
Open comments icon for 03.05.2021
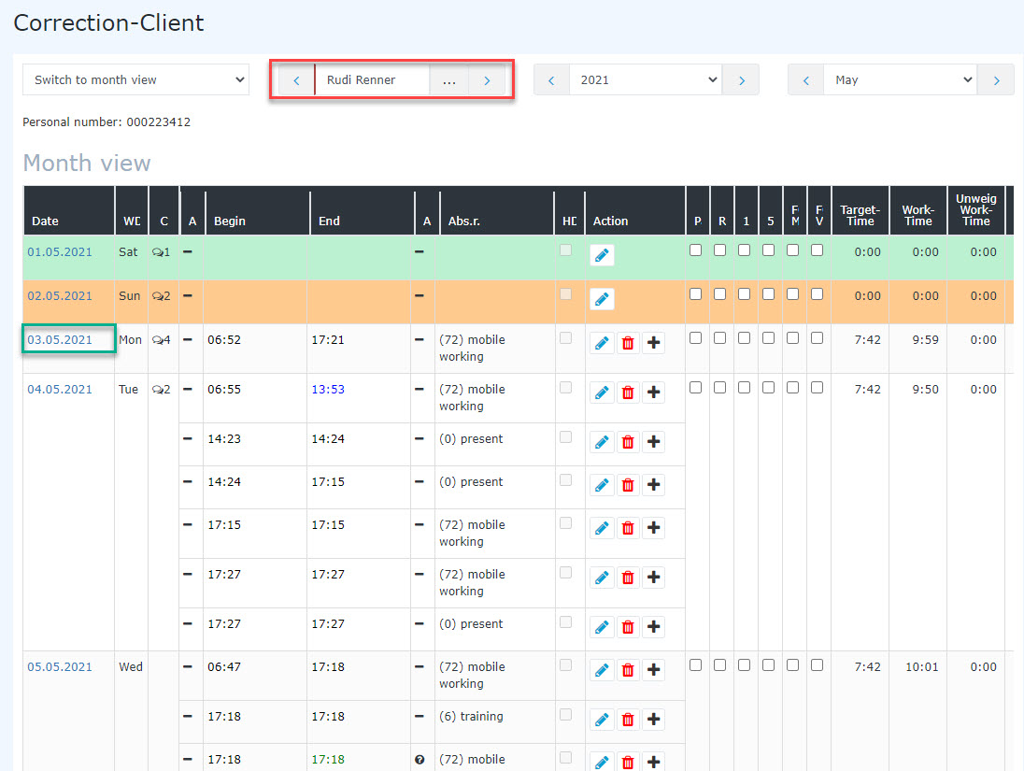(x=157, y=340)
